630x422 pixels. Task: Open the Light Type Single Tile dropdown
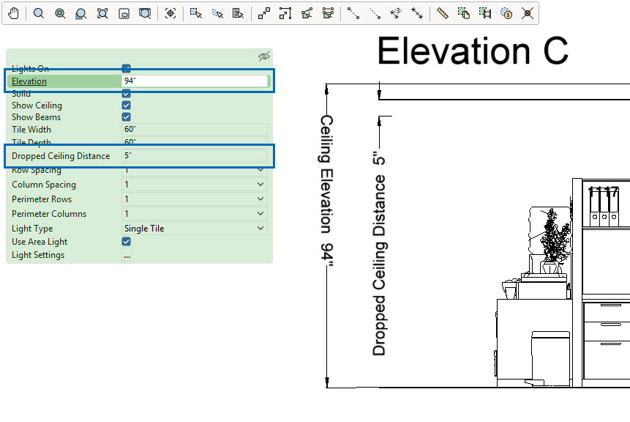coord(195,229)
